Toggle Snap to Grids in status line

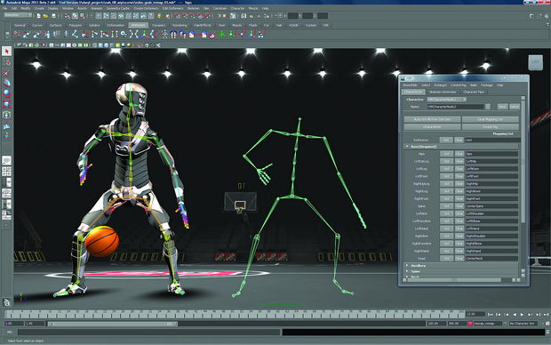pyautogui.click(x=178, y=16)
